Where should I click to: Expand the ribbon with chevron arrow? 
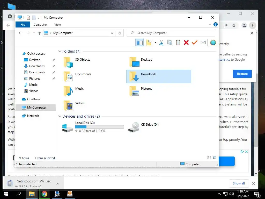point(210,25)
